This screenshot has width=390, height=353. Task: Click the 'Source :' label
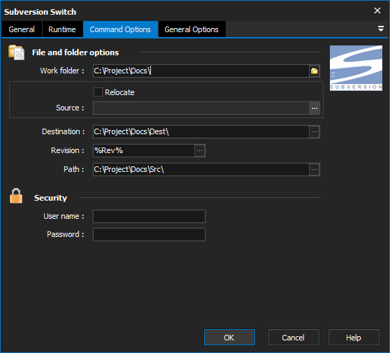click(x=70, y=108)
